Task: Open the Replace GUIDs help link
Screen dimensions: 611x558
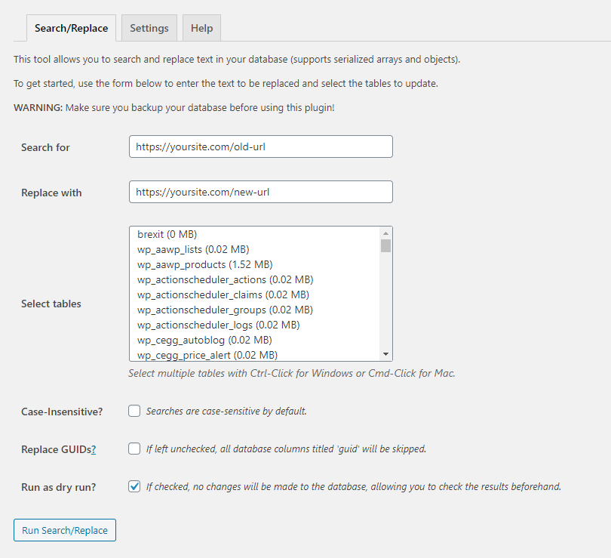Action: point(92,449)
